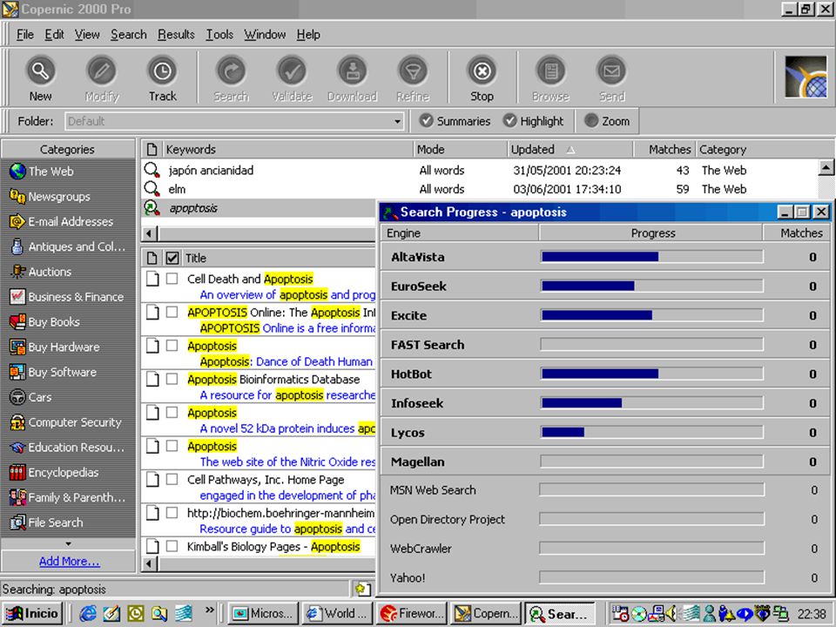Toggle the Summaries option
The image size is (836, 627).
pyautogui.click(x=455, y=121)
